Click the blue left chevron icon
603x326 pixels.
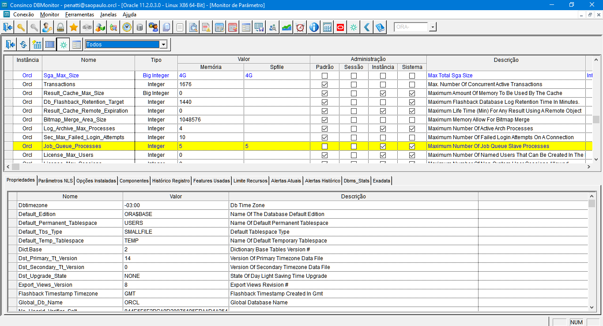(x=367, y=27)
